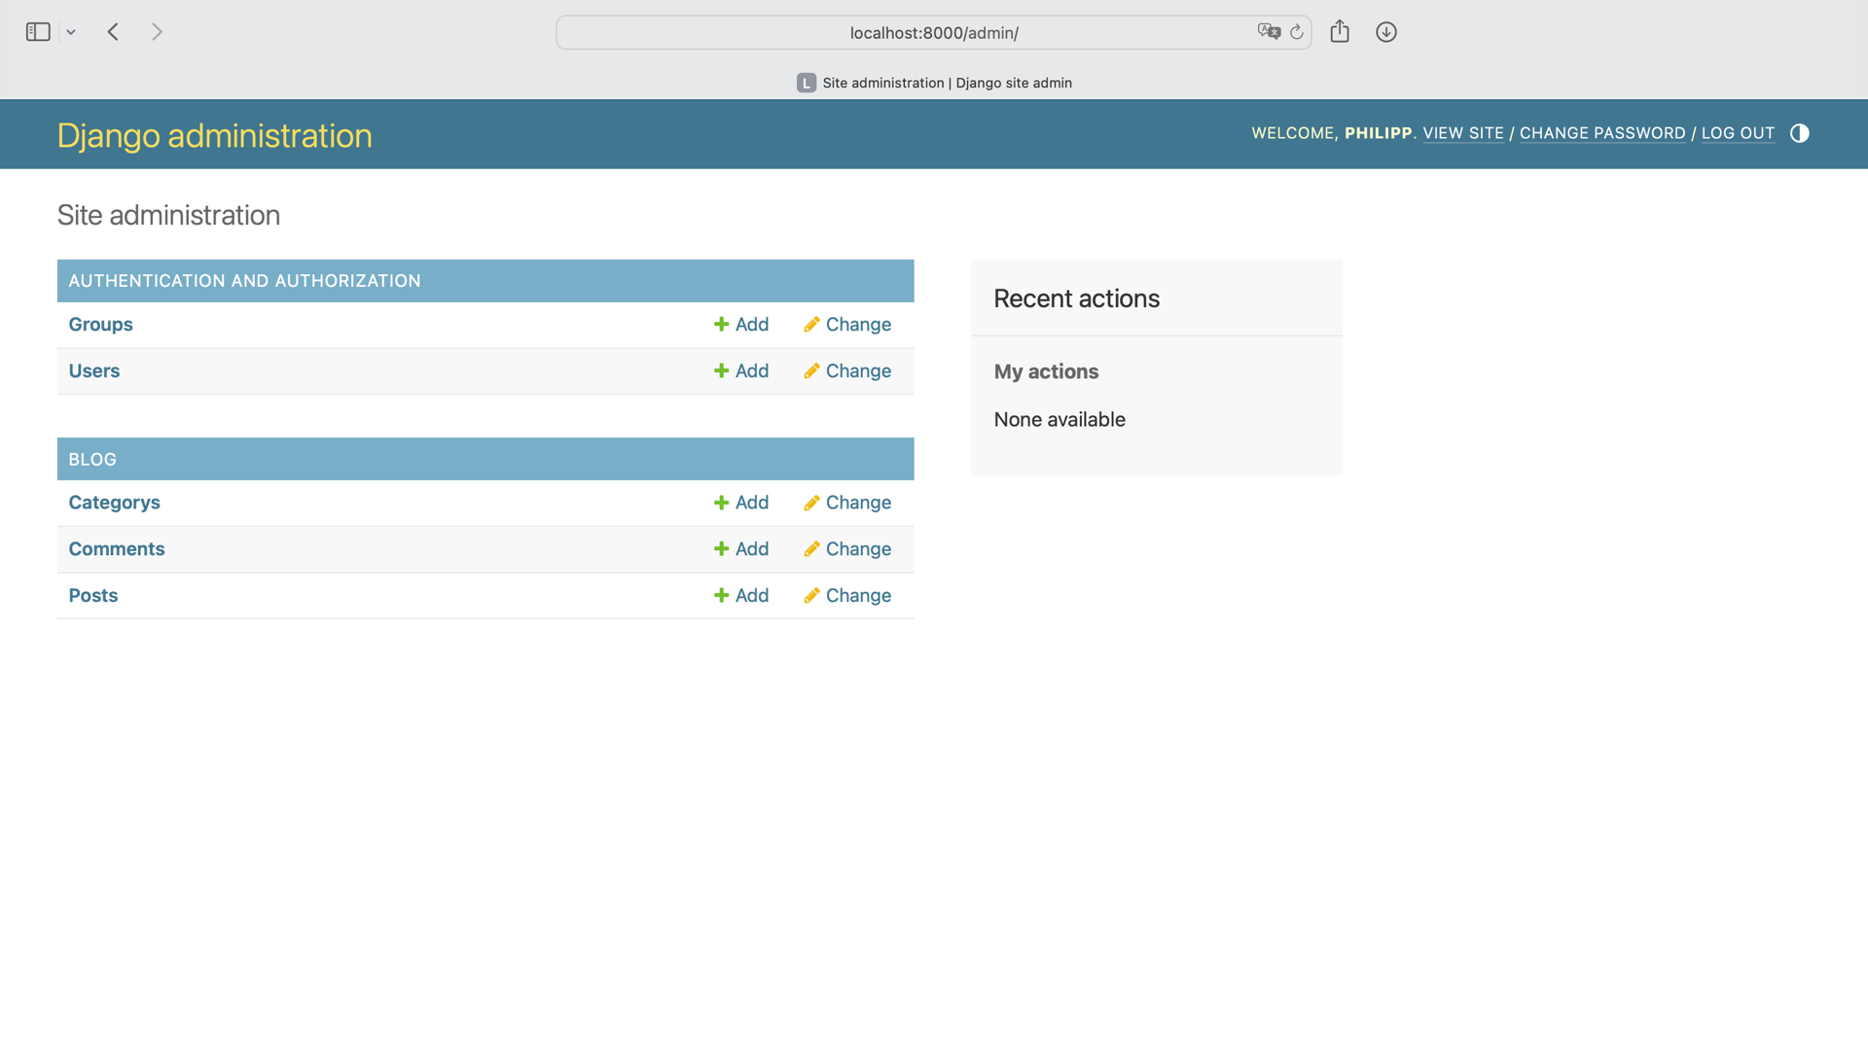Toggle the light/dark theme icon
Screen dimensions: 1868x1050
point(1800,133)
